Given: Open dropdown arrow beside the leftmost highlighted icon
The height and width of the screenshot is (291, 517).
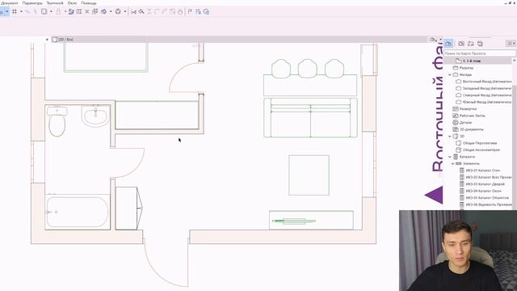Looking at the screenshot, I should (x=7, y=11).
